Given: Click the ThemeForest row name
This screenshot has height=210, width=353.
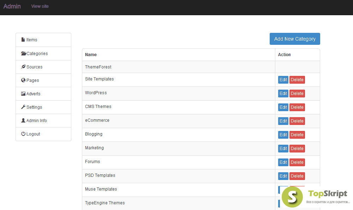Looking at the screenshot, I should (98, 67).
